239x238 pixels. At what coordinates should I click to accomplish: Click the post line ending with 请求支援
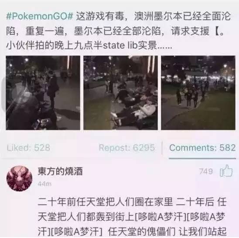coord(115,31)
